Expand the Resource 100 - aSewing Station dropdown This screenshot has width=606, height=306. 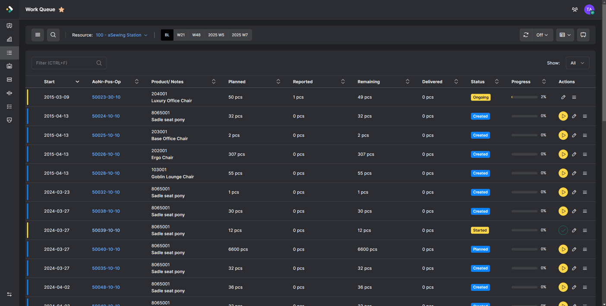click(x=122, y=35)
